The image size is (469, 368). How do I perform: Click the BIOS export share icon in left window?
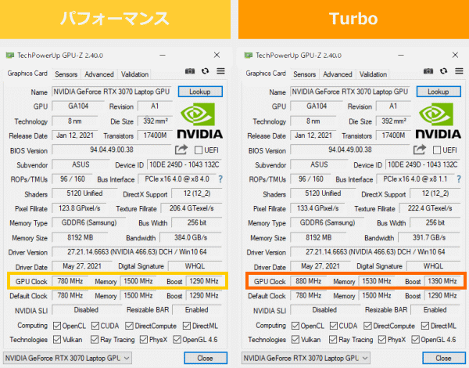coord(181,150)
